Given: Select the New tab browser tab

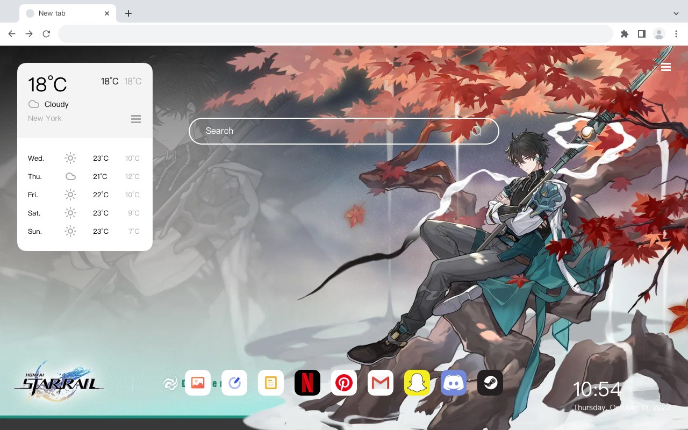Looking at the screenshot, I should 68,13.
